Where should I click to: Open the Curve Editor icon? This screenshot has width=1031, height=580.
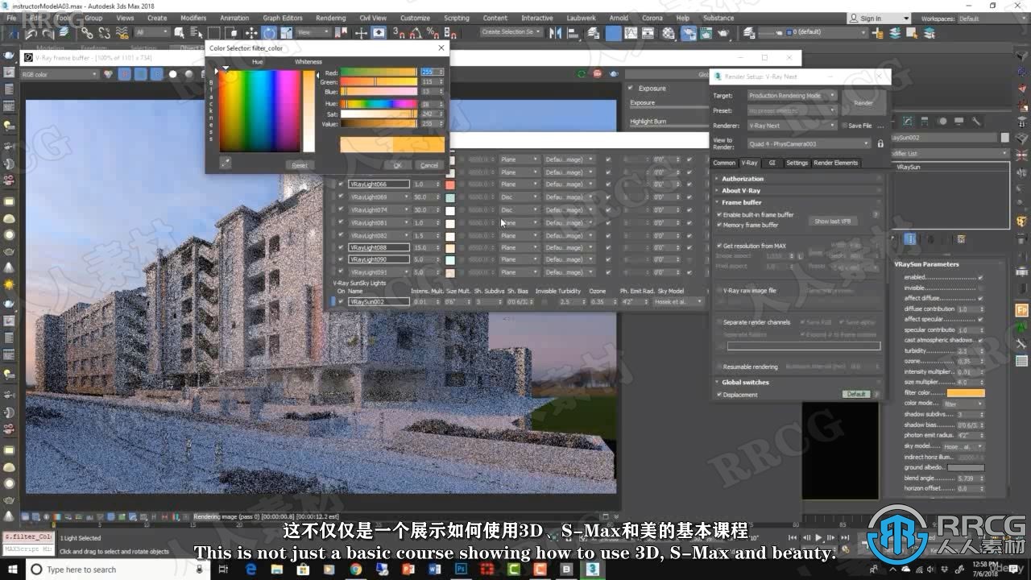pyautogui.click(x=631, y=32)
